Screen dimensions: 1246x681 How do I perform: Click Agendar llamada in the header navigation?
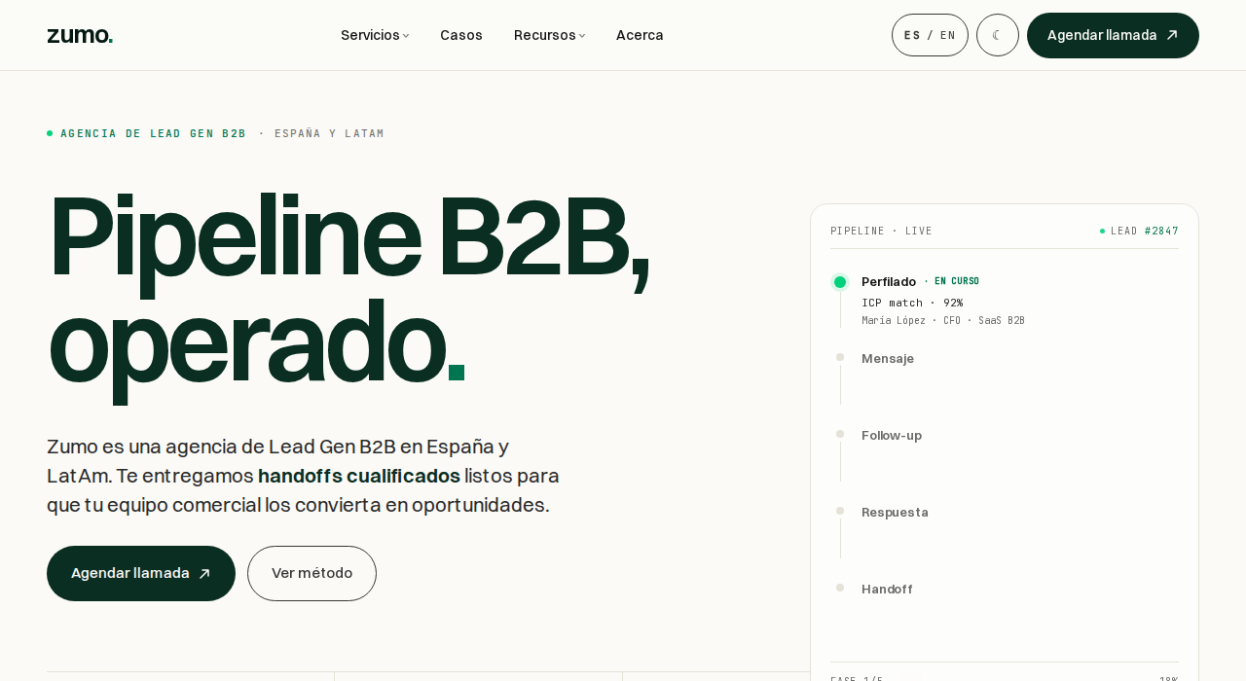(x=1113, y=35)
